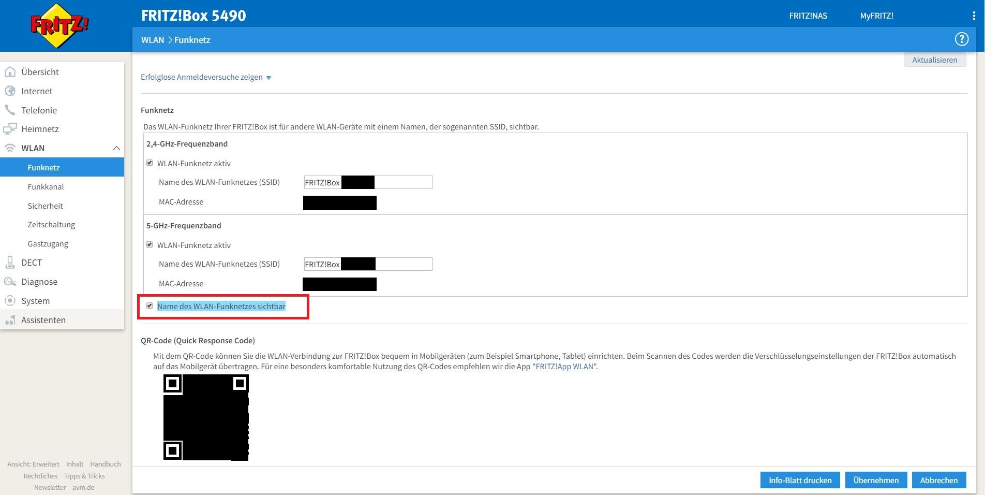
Task: Click the Funknetz breadcrumb text
Action: [192, 40]
